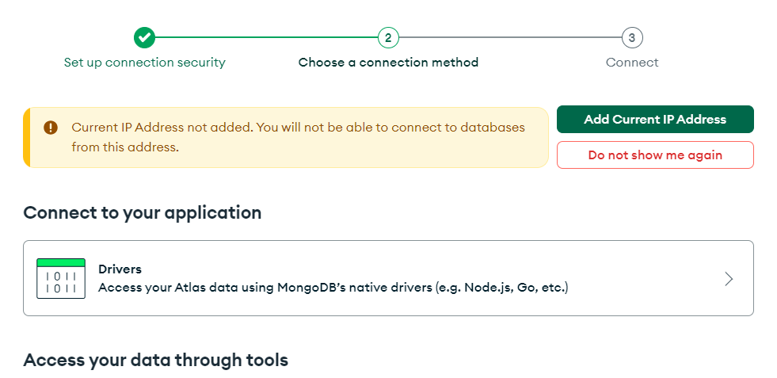Click the Access your data through tools heading
Screen dimensions: 777x378
pos(156,361)
